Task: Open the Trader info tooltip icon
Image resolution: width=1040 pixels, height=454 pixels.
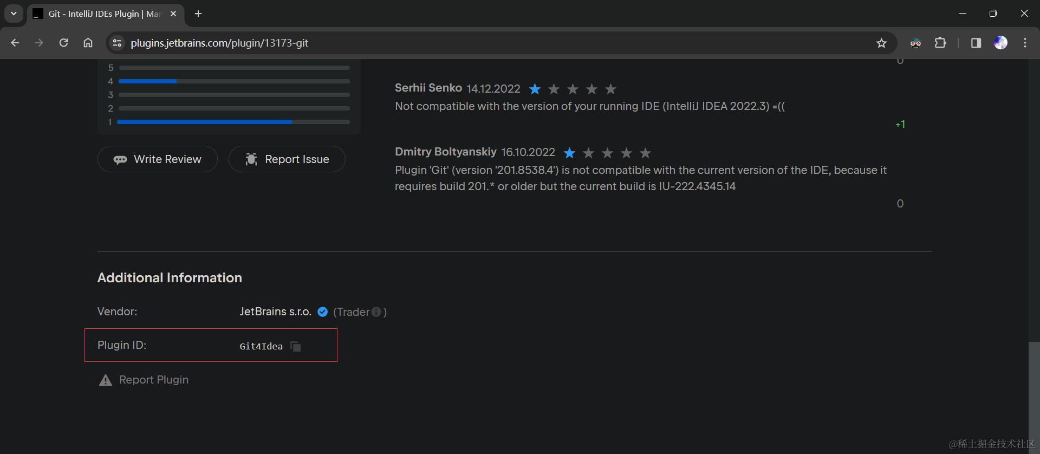Action: 376,312
